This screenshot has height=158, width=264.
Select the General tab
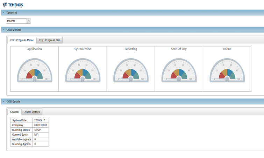tap(15, 112)
